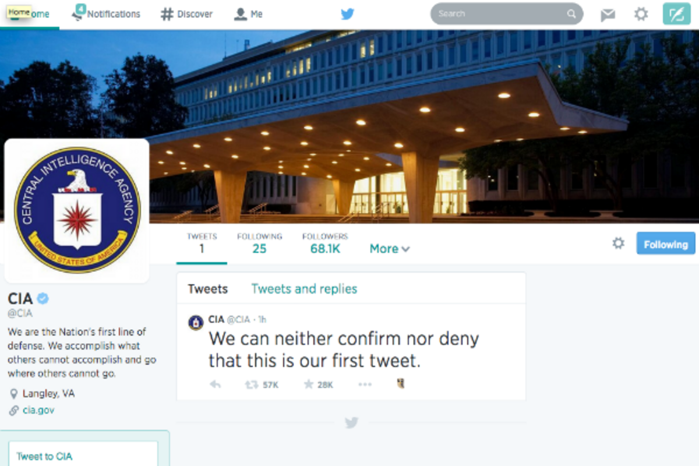Screen dimensions: 699x466
Task: Switch to Tweets and replies tab
Action: point(304,289)
